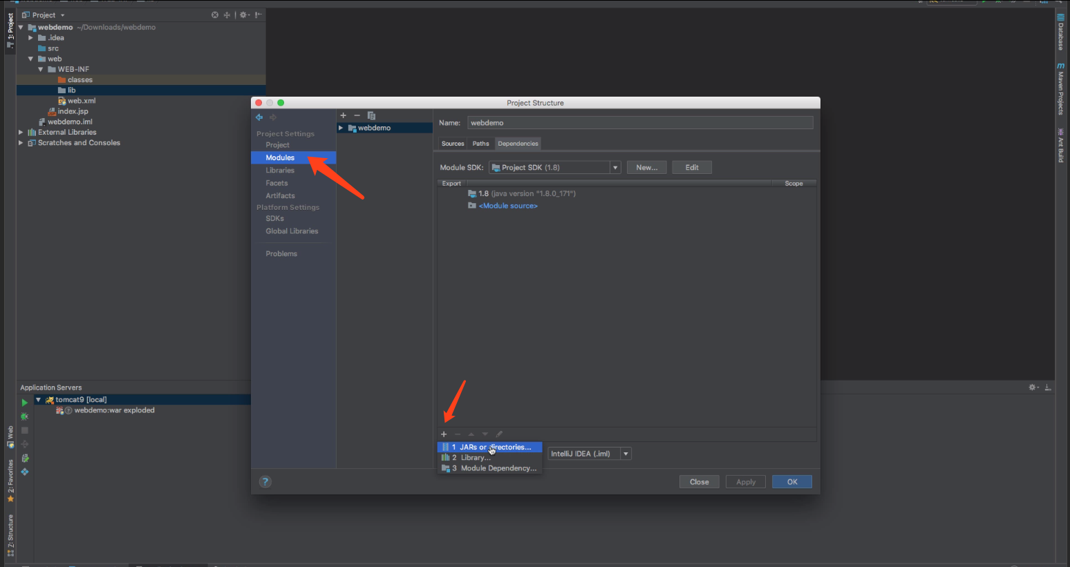Click the New... SDK button

(x=646, y=168)
